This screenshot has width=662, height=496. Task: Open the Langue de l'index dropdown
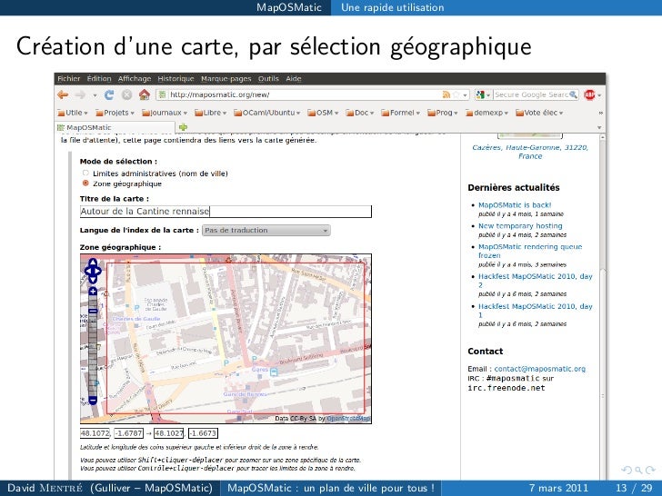pos(266,231)
